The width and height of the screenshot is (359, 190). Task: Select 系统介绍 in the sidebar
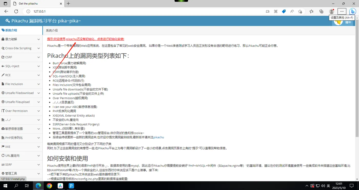tap(21, 30)
